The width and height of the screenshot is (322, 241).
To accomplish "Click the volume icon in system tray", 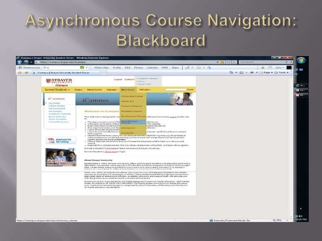I will [x=301, y=216].
